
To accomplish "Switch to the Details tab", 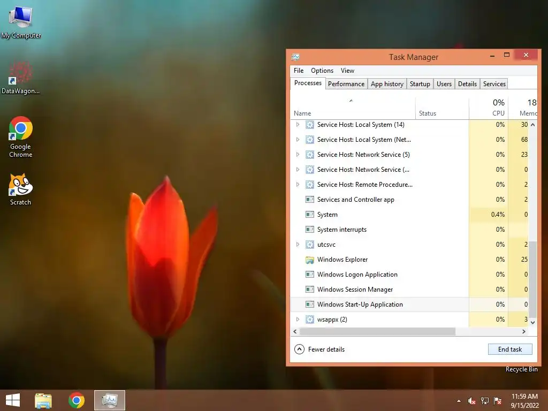I will (x=467, y=84).
